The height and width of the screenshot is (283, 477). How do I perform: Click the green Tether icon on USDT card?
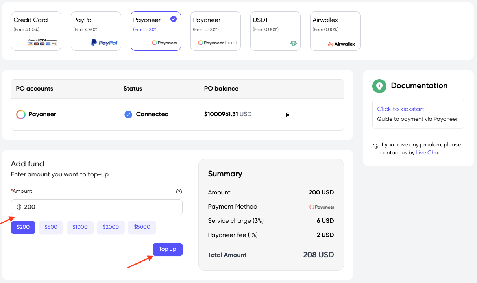coord(294,43)
